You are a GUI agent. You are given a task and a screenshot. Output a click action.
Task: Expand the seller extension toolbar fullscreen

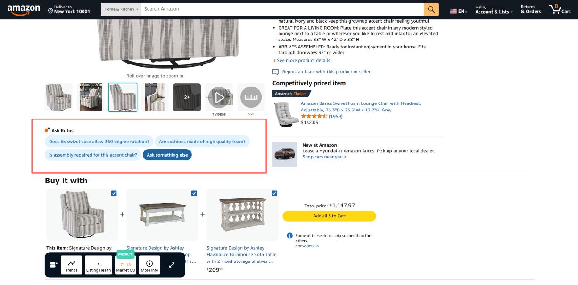pos(171,265)
